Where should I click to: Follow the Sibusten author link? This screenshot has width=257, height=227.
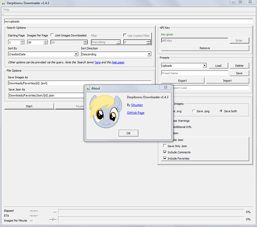click(137, 105)
